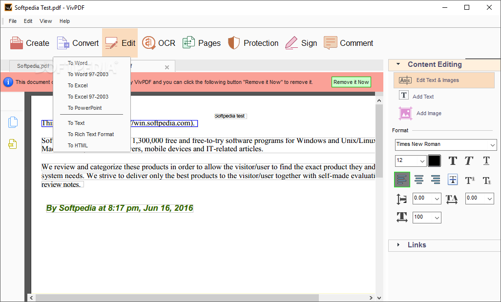Screen dimensions: 501x302
Task: Click the character spacing TA icon
Action: point(452,199)
